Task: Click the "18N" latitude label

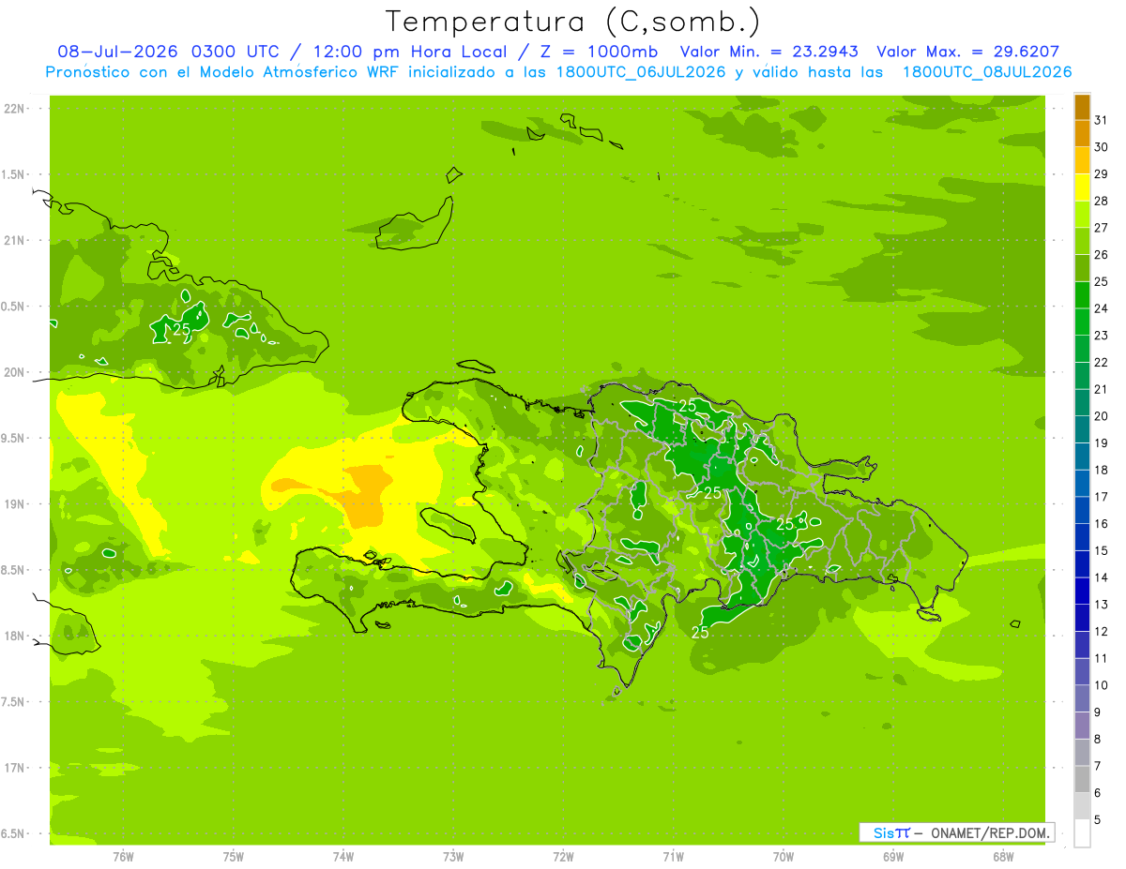Action: tap(13, 636)
